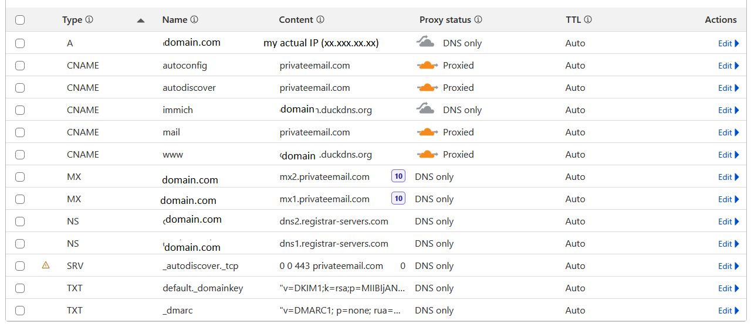Expand Edit for the www CNAME record

coord(728,155)
